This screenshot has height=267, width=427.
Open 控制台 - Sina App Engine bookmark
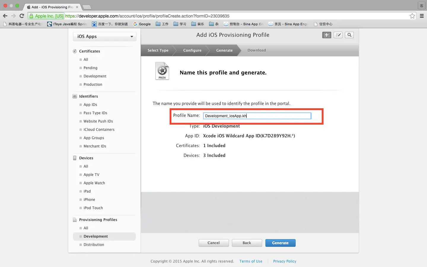pos(243,24)
